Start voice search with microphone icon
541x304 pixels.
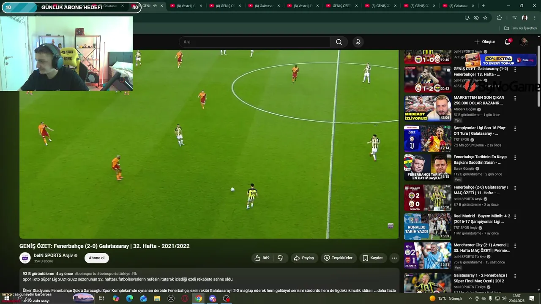coord(358,42)
